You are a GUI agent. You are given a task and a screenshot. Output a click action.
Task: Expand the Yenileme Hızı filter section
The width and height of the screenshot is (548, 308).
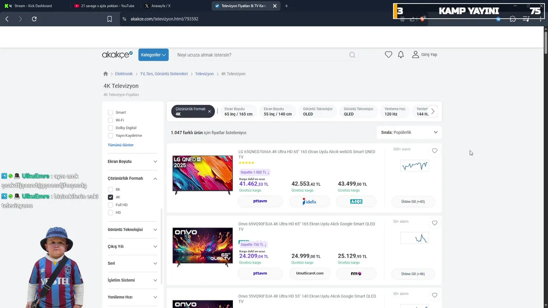132,297
